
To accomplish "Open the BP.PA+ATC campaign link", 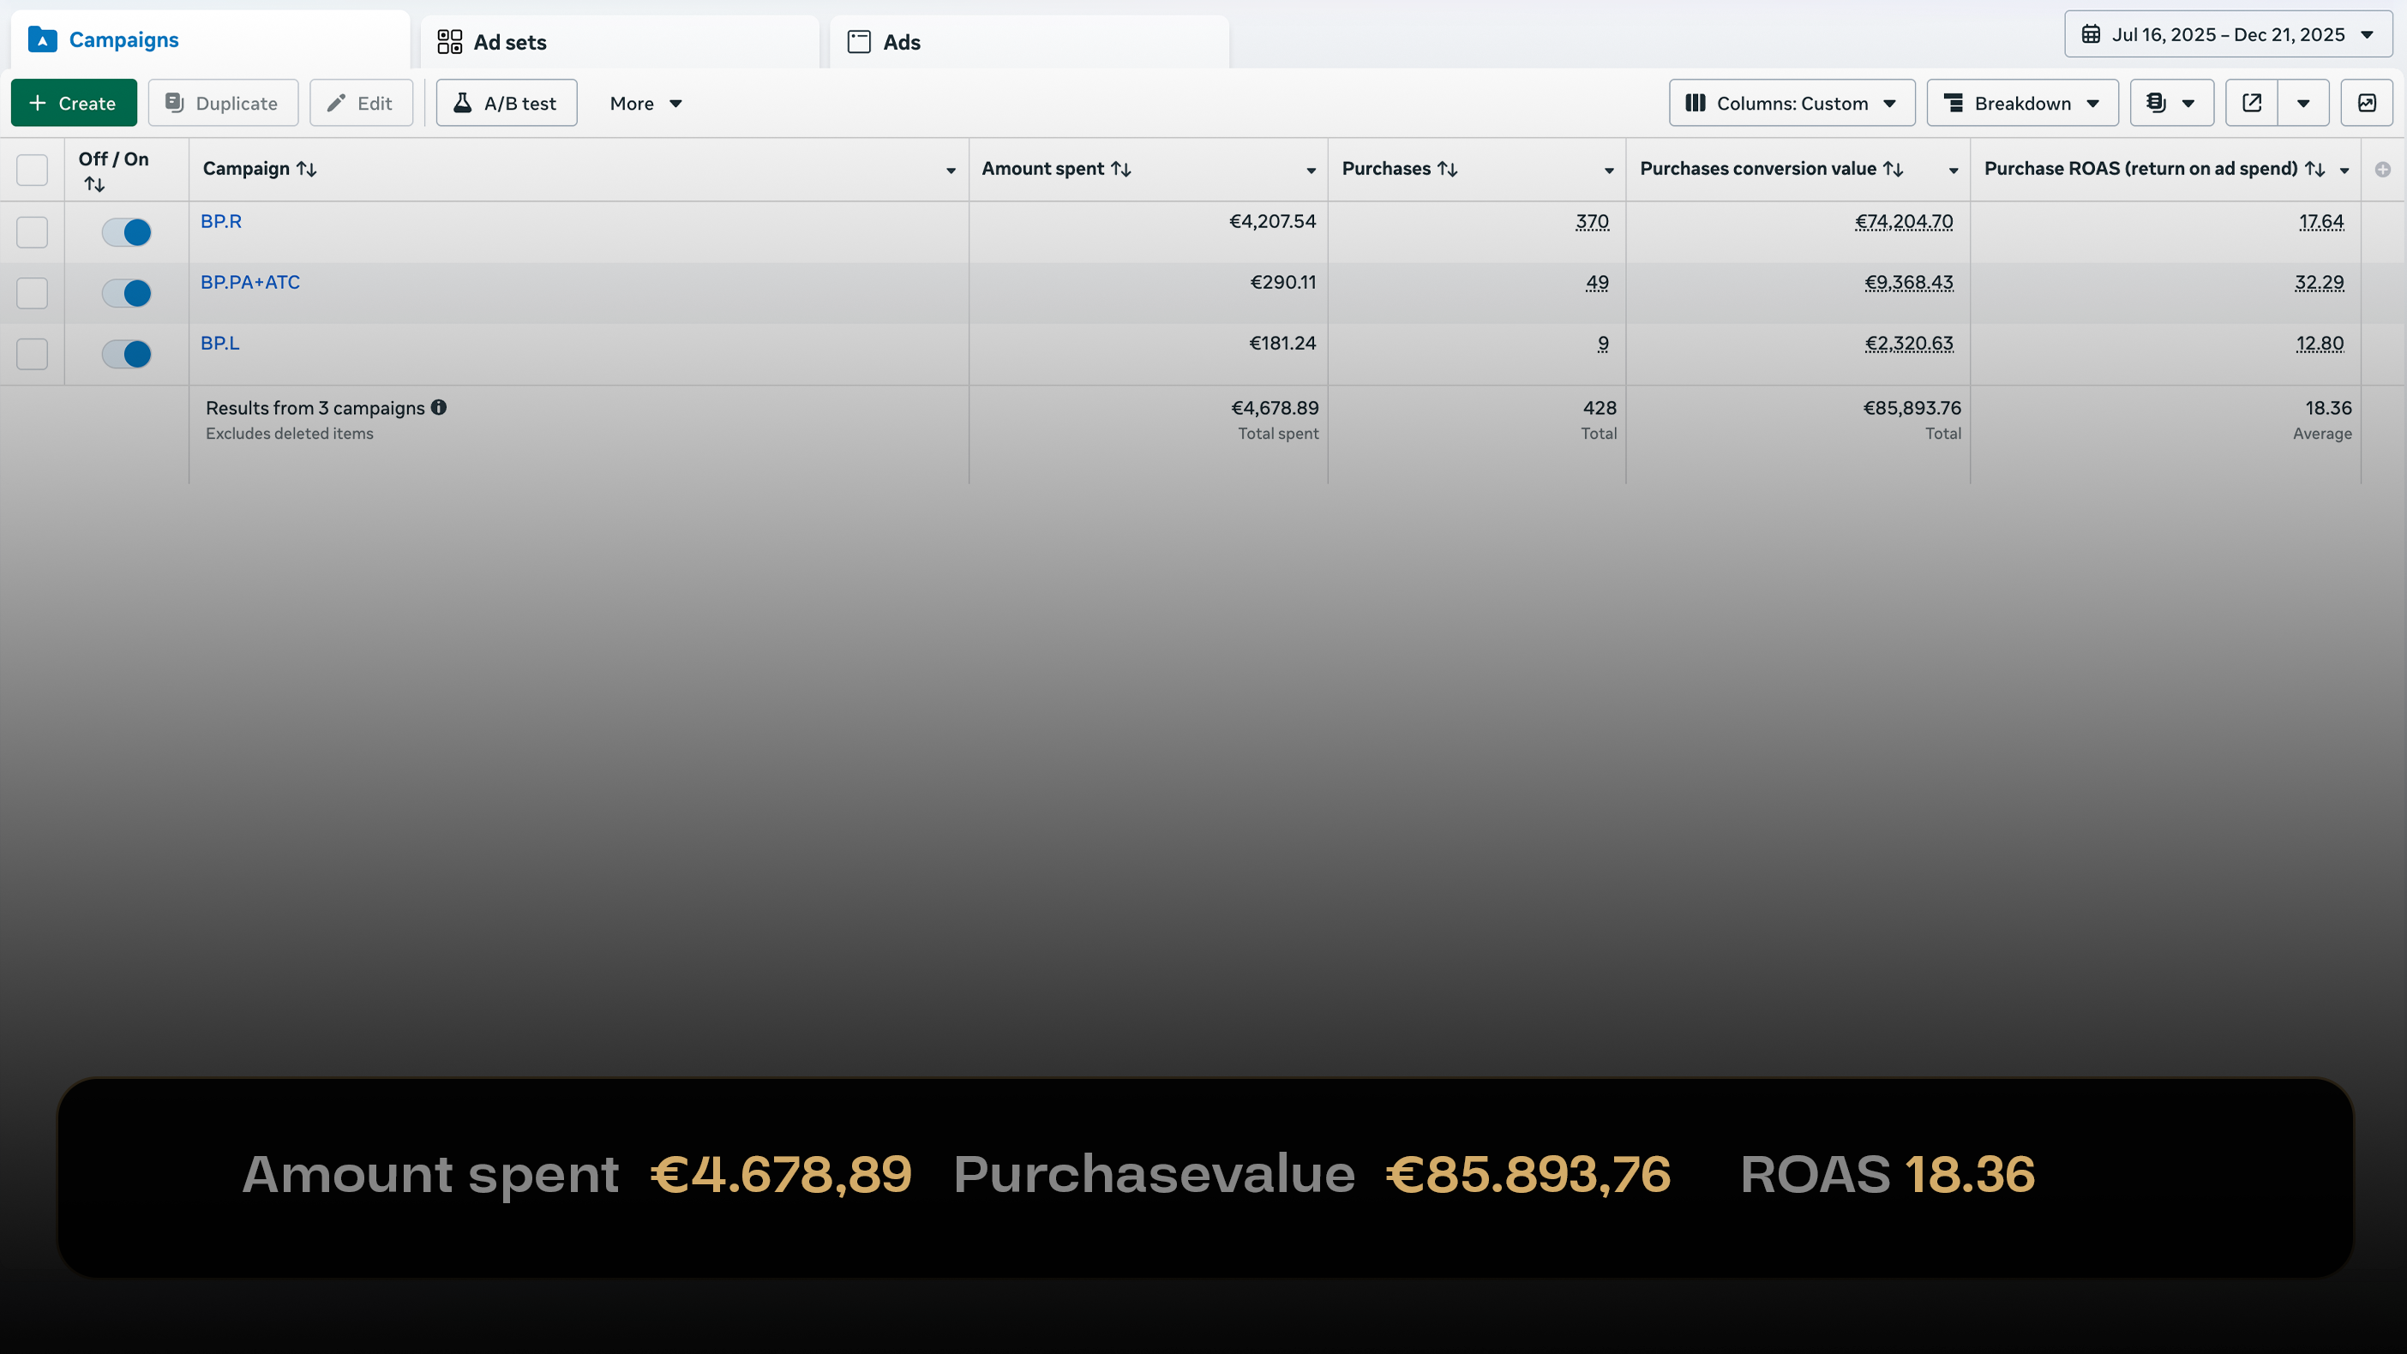I will coord(250,282).
